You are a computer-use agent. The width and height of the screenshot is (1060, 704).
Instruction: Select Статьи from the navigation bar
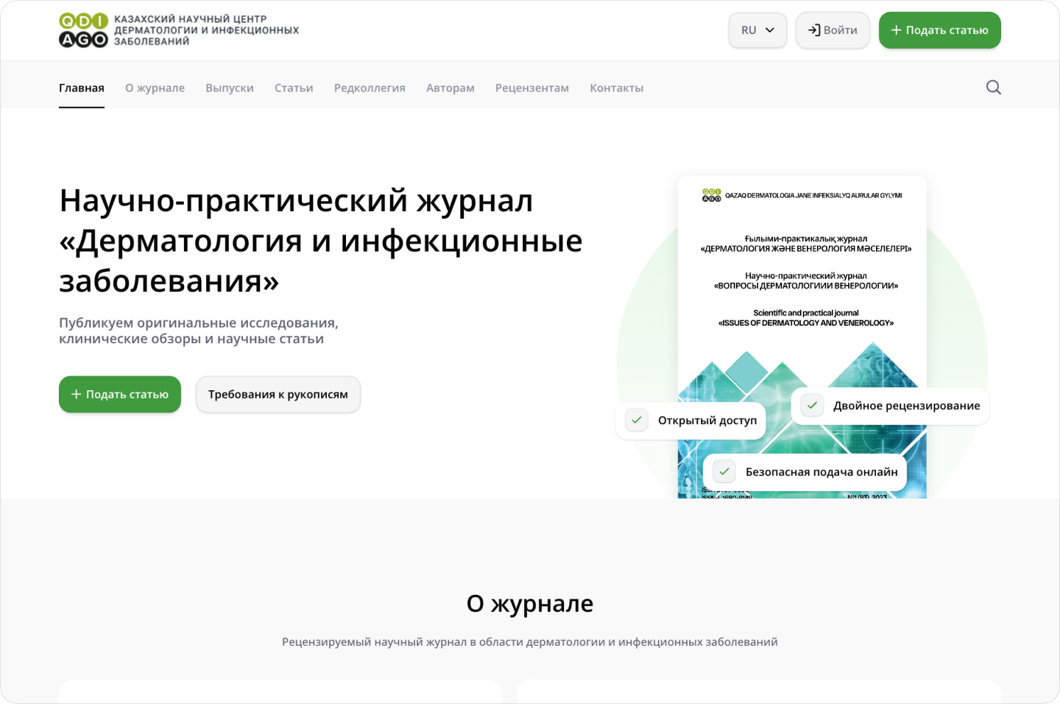tap(294, 88)
